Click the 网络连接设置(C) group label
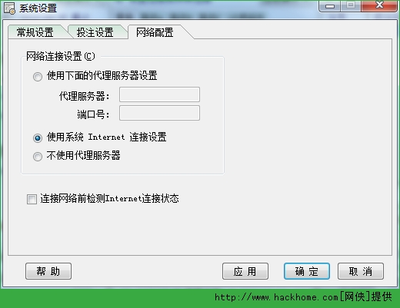400x308 pixels. pyautogui.click(x=61, y=56)
